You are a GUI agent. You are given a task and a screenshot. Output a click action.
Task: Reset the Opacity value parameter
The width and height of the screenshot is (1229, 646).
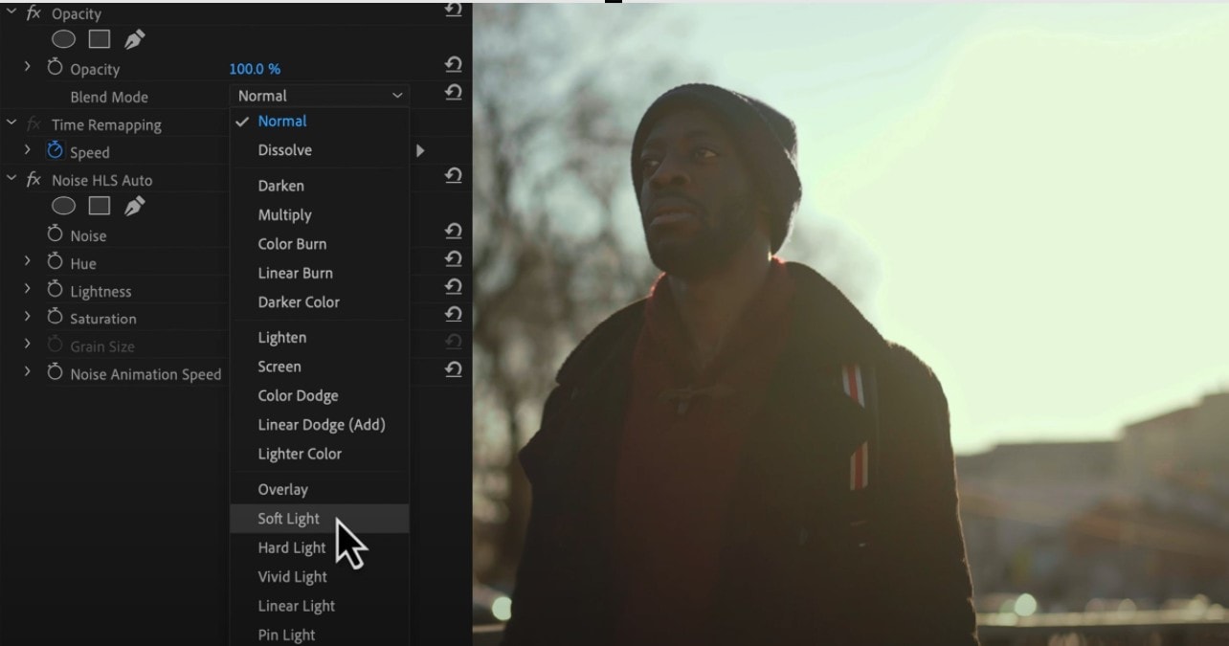454,65
